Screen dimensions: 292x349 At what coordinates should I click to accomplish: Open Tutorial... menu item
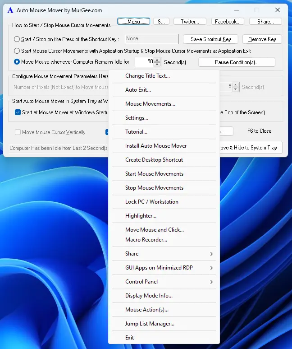pos(164,132)
